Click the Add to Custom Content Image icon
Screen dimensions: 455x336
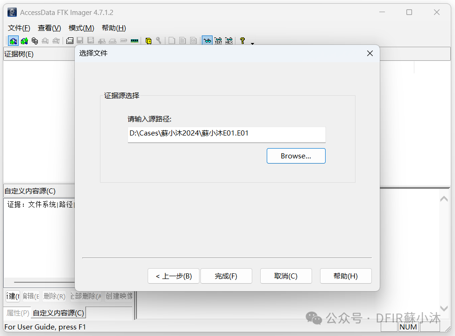pos(101,41)
